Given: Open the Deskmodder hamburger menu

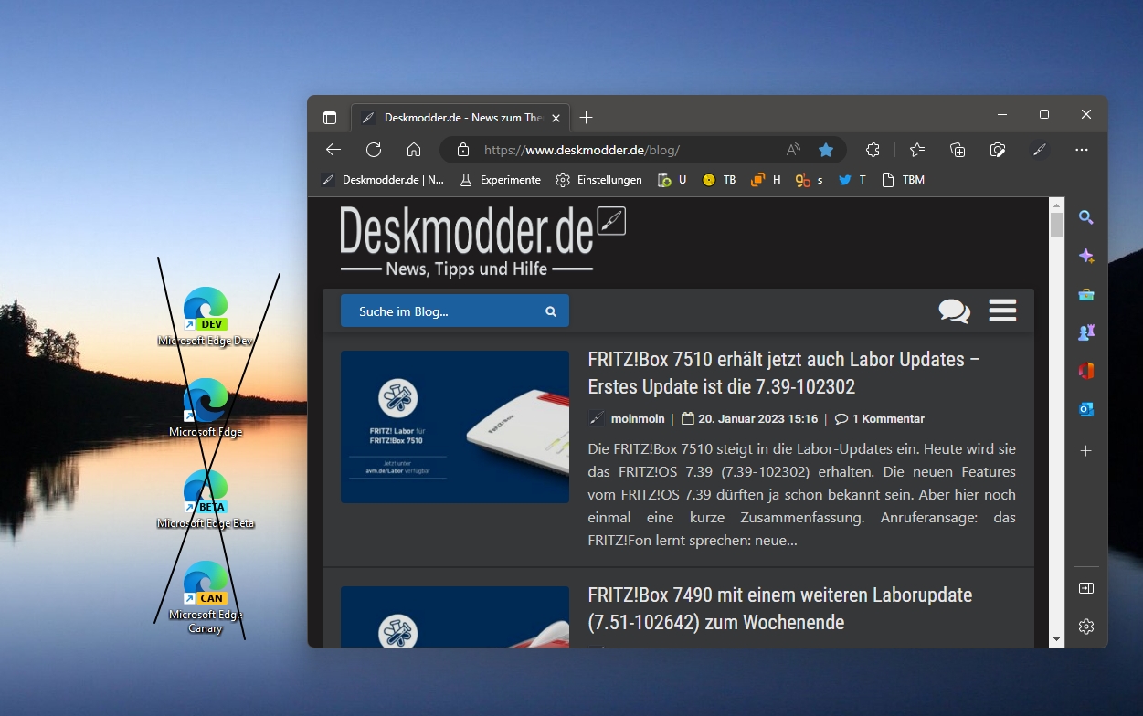Looking at the screenshot, I should tap(1002, 311).
